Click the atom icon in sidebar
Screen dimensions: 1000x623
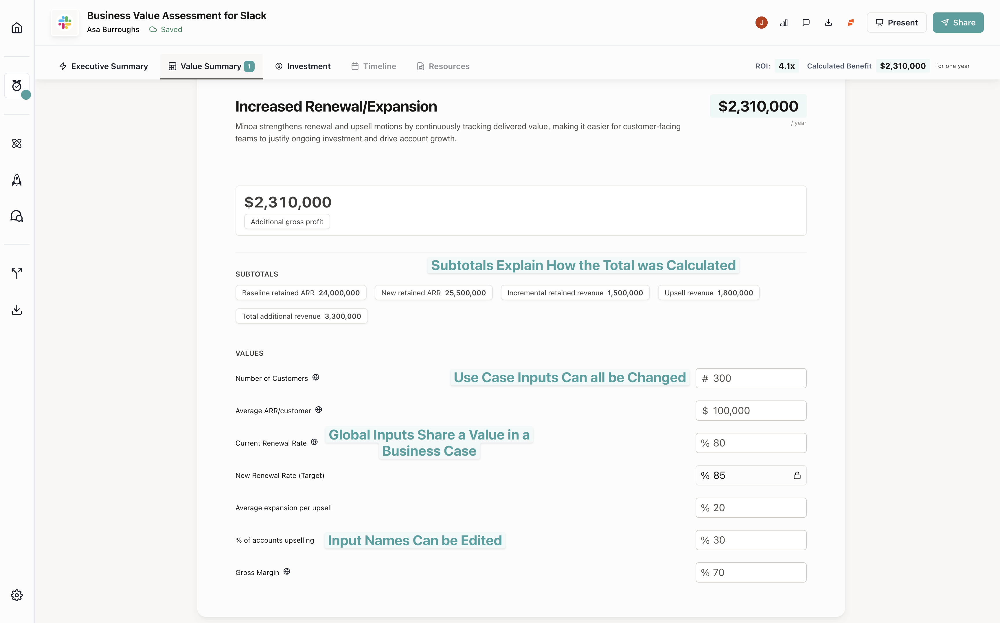[x=16, y=143]
